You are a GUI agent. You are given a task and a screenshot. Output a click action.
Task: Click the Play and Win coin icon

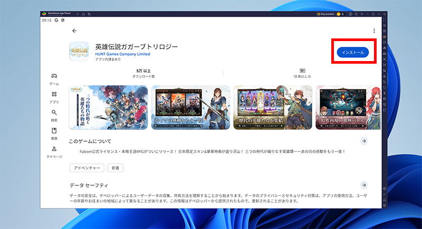(x=339, y=14)
